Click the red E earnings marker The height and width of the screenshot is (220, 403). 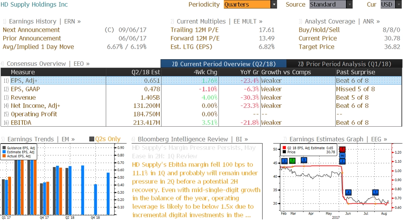coord(342,149)
